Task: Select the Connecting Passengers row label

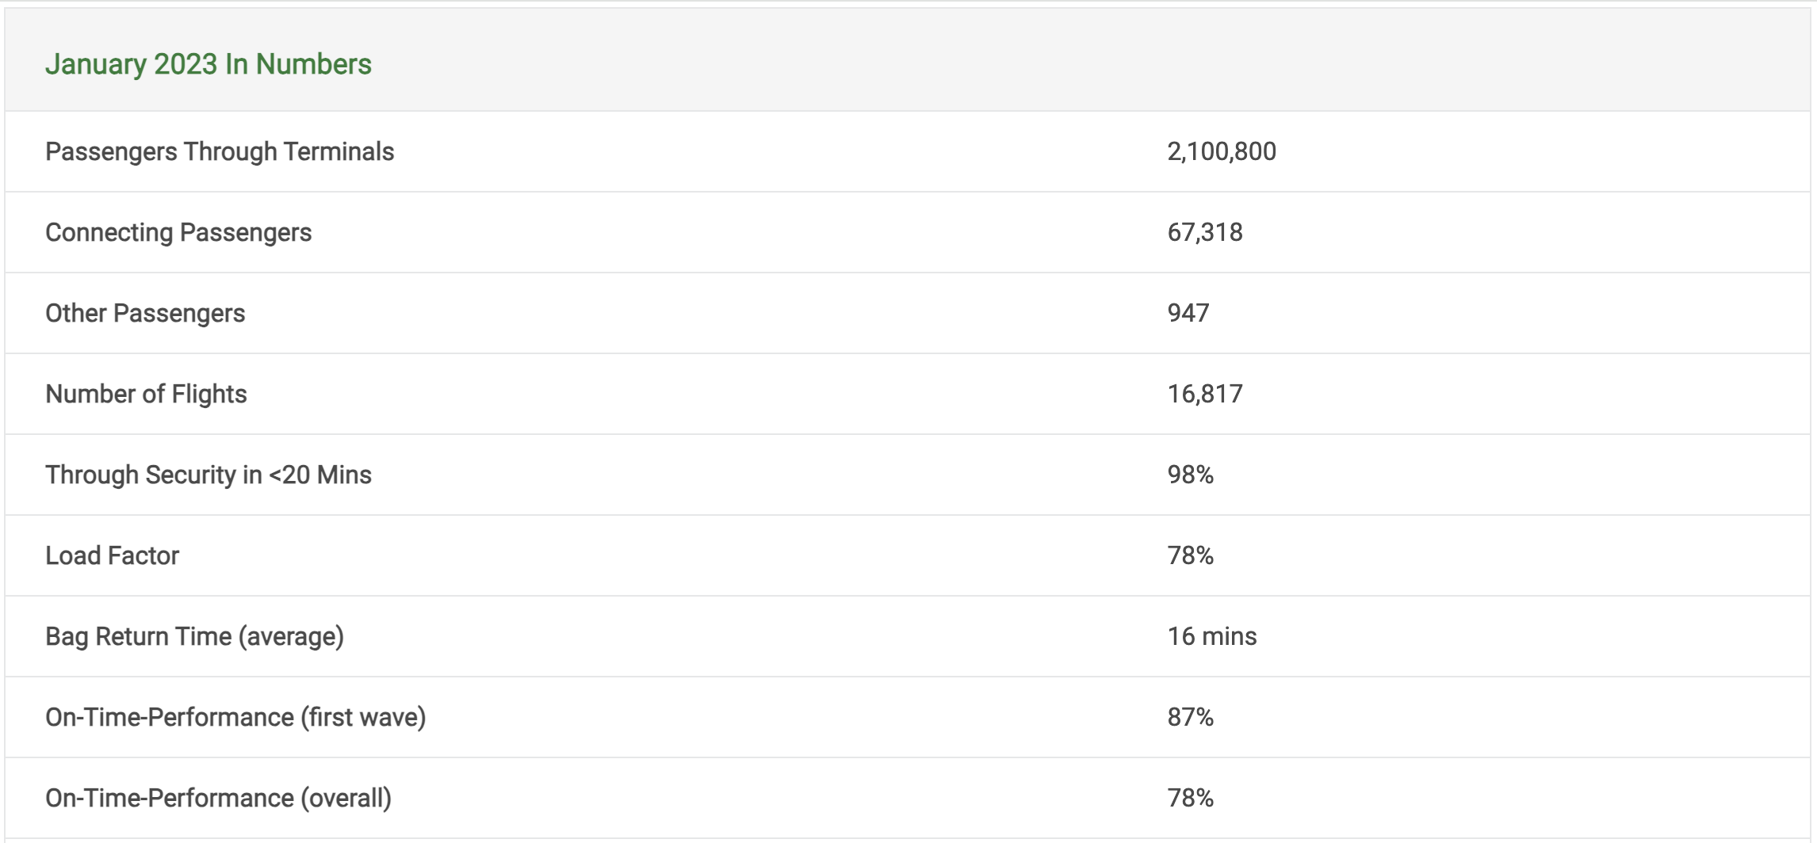Action: pos(178,232)
